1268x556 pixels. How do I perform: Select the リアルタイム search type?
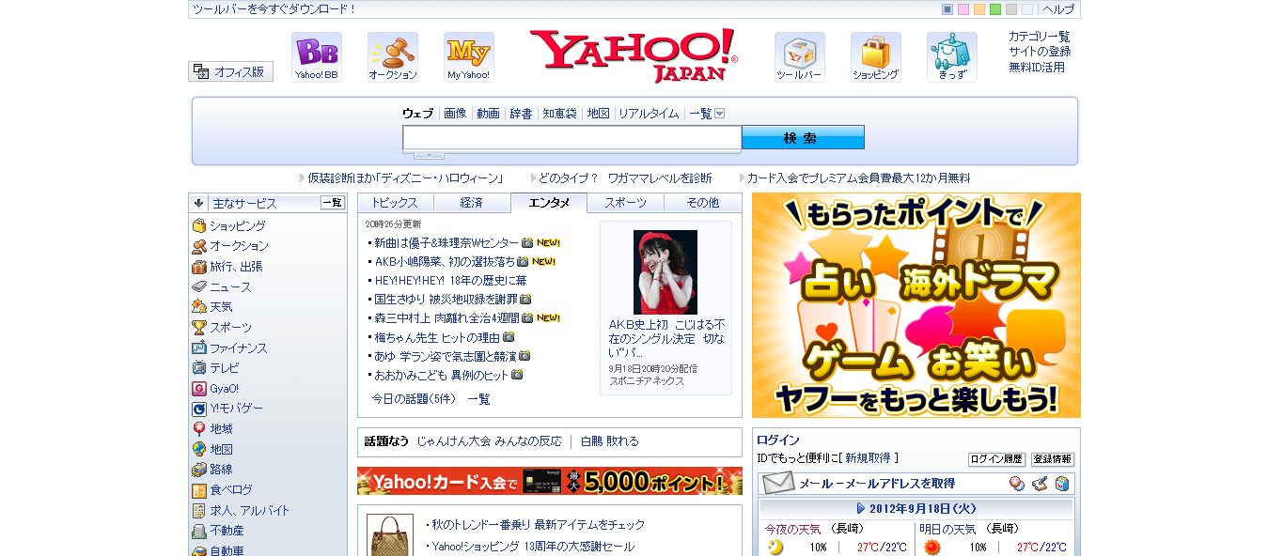coord(649,114)
